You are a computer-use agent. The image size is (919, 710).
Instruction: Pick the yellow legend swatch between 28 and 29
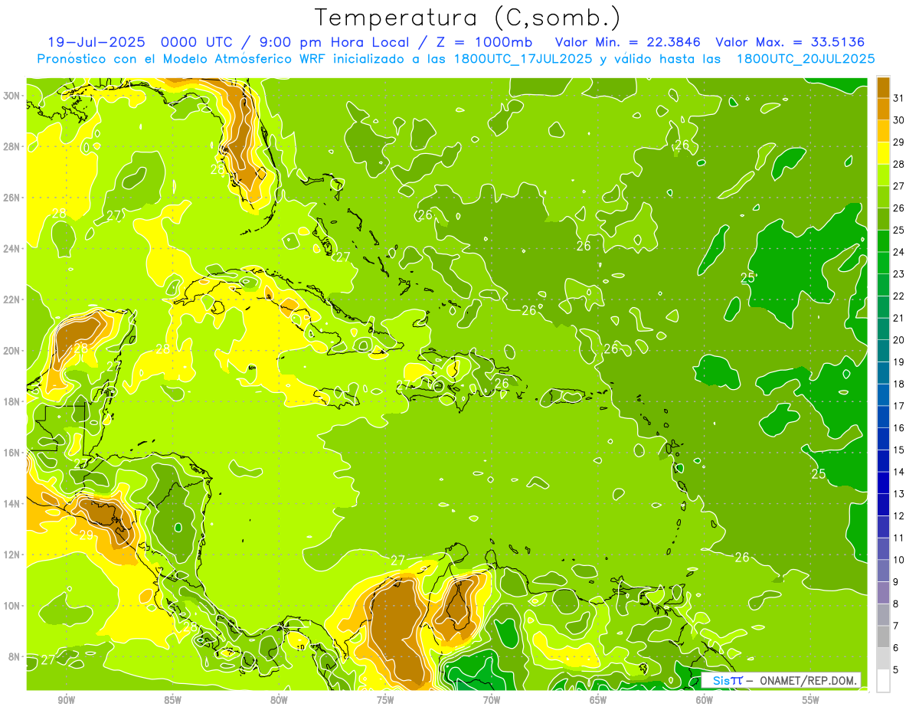tap(883, 153)
